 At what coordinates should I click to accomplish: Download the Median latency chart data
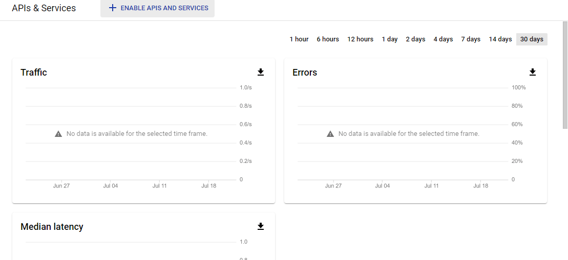coord(261,226)
